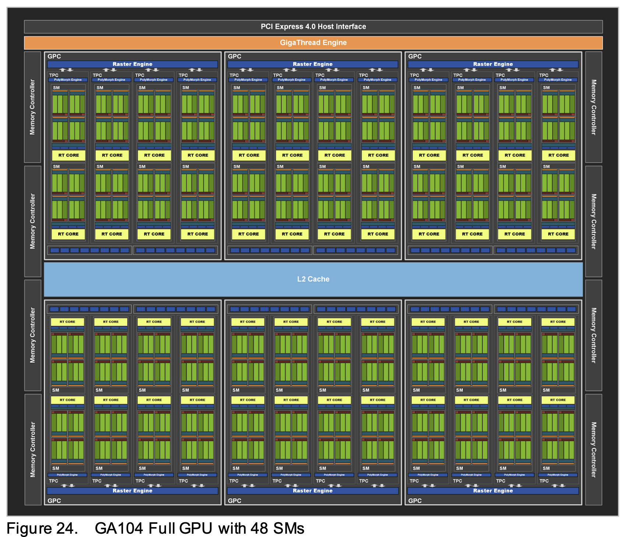The width and height of the screenshot is (620, 537).
Task: Click first PolyMorph Engine bar in bottom-left GPC
Action: [x=67, y=475]
